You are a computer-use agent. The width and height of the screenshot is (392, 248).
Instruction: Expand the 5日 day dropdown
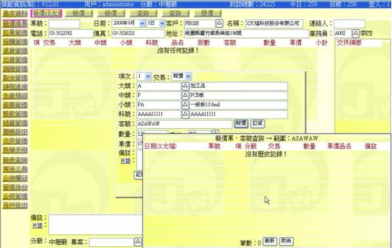162,24
